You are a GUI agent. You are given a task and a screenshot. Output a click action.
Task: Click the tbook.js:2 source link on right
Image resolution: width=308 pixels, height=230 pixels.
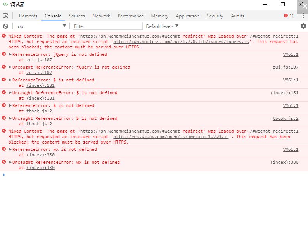pos(286,118)
